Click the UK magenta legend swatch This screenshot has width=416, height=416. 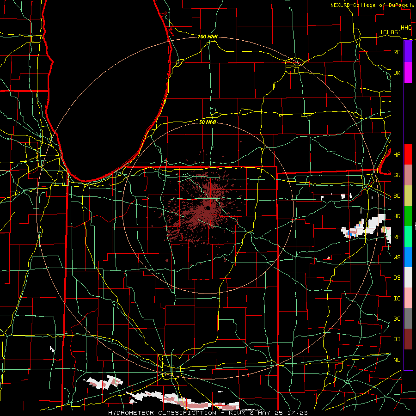coord(408,73)
